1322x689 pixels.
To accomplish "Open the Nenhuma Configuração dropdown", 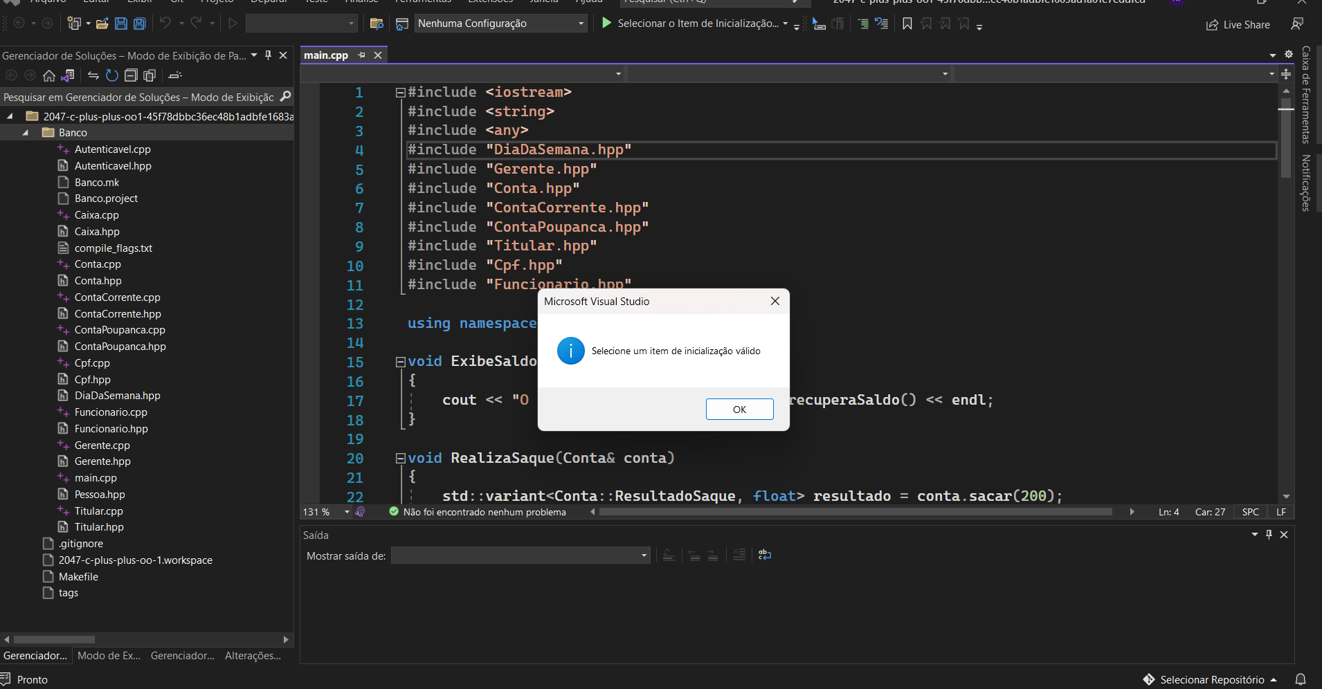I will pyautogui.click(x=501, y=24).
